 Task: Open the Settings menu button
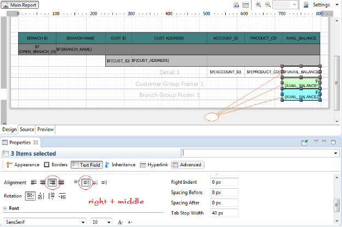click(x=321, y=4)
